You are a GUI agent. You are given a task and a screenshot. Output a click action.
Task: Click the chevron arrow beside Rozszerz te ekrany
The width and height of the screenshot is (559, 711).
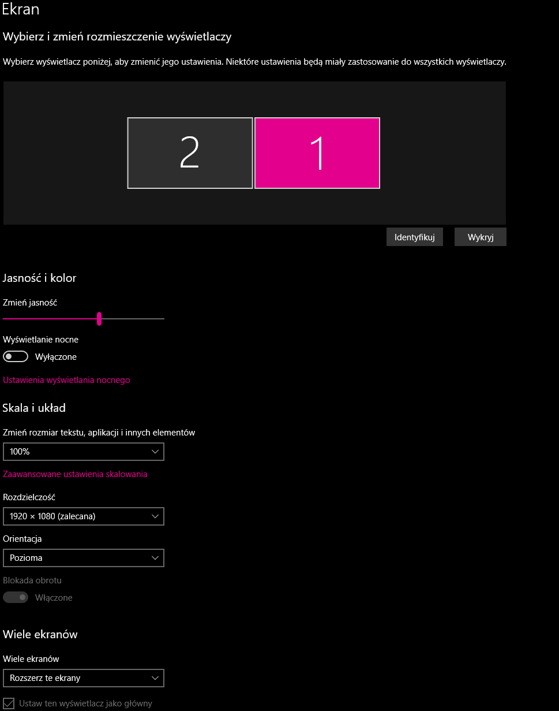point(155,678)
